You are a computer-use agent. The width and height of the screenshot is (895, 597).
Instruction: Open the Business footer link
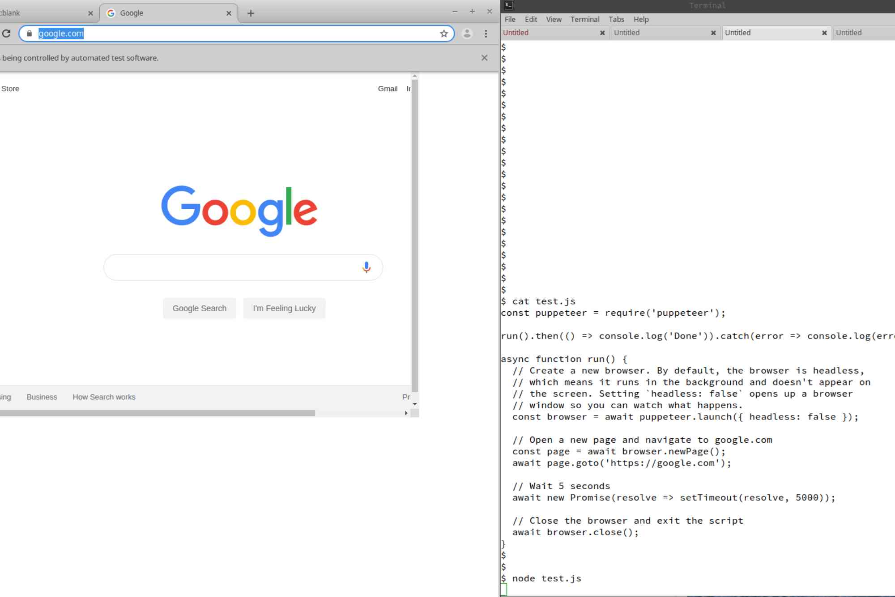42,397
